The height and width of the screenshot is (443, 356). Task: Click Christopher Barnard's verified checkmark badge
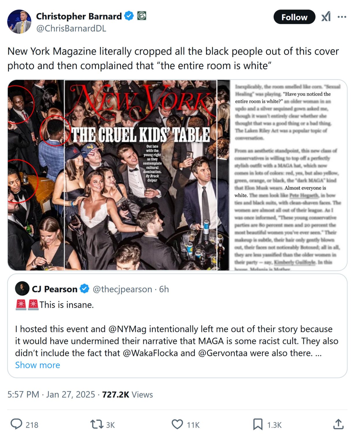click(x=128, y=16)
